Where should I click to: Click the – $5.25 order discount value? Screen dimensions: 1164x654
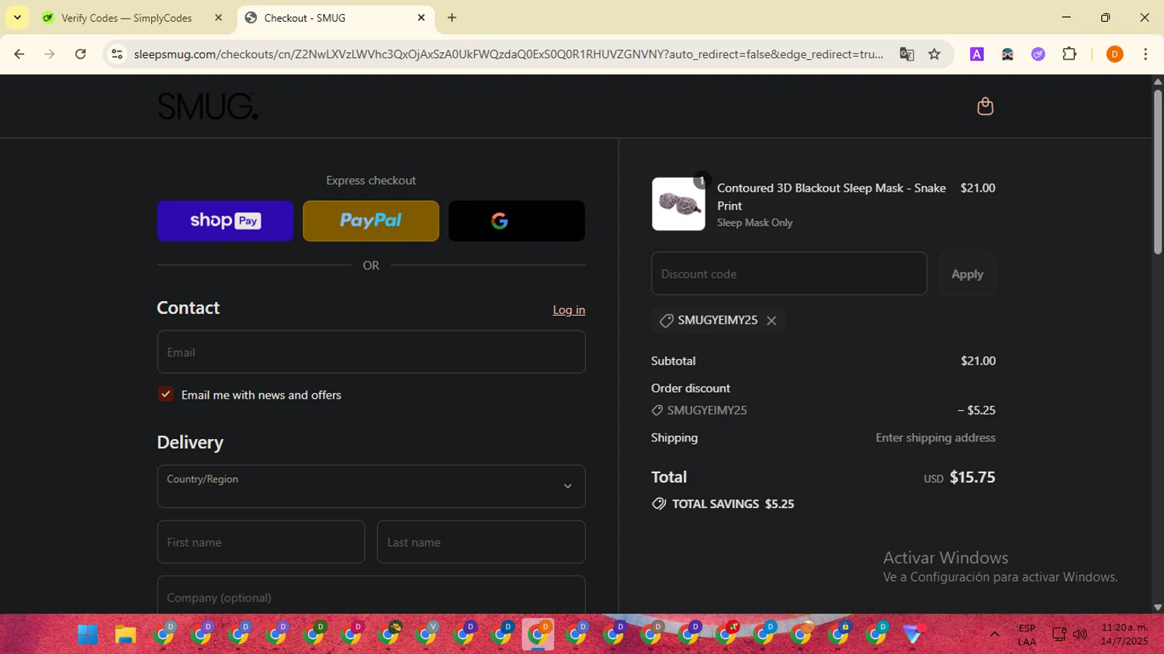pos(976,410)
